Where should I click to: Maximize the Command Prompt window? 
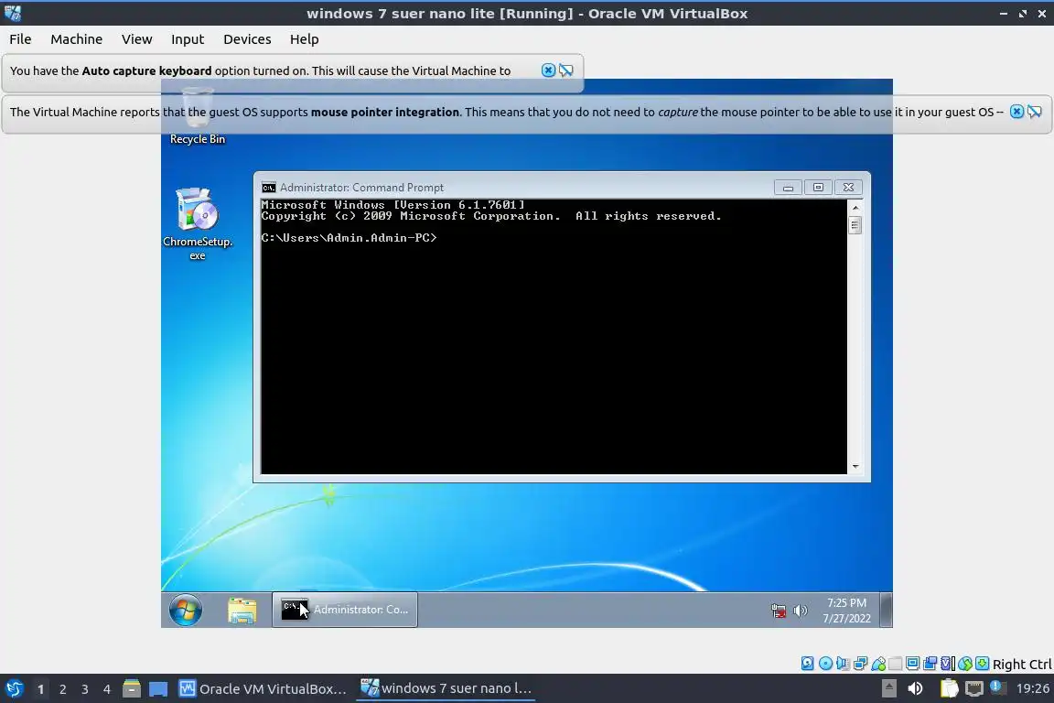(x=818, y=188)
